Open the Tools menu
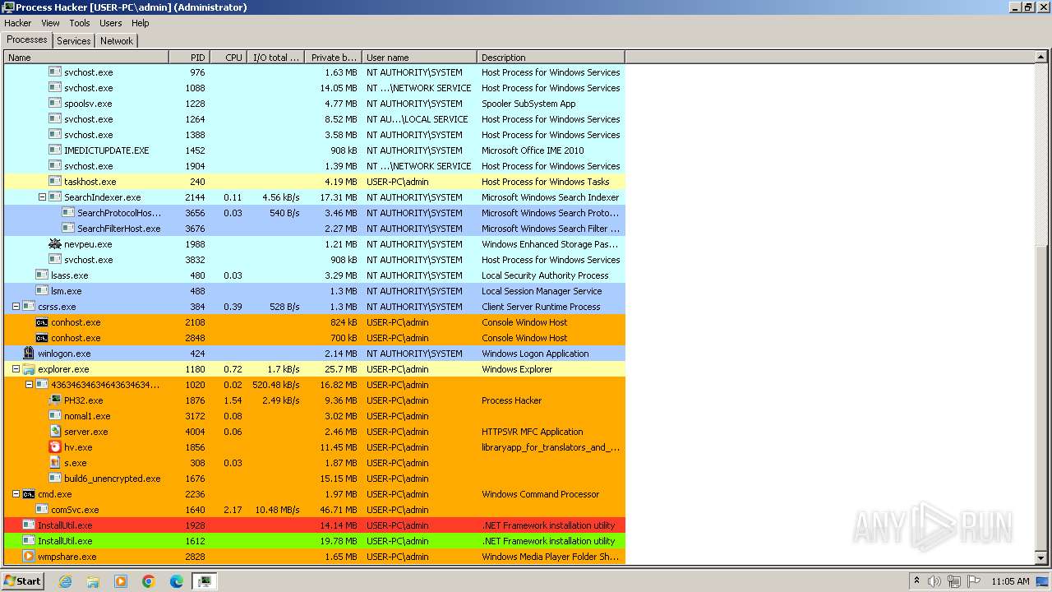The height and width of the screenshot is (592, 1052). point(80,23)
